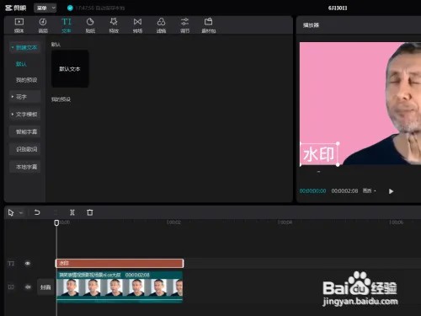Mute the main video track

pyautogui.click(x=28, y=287)
